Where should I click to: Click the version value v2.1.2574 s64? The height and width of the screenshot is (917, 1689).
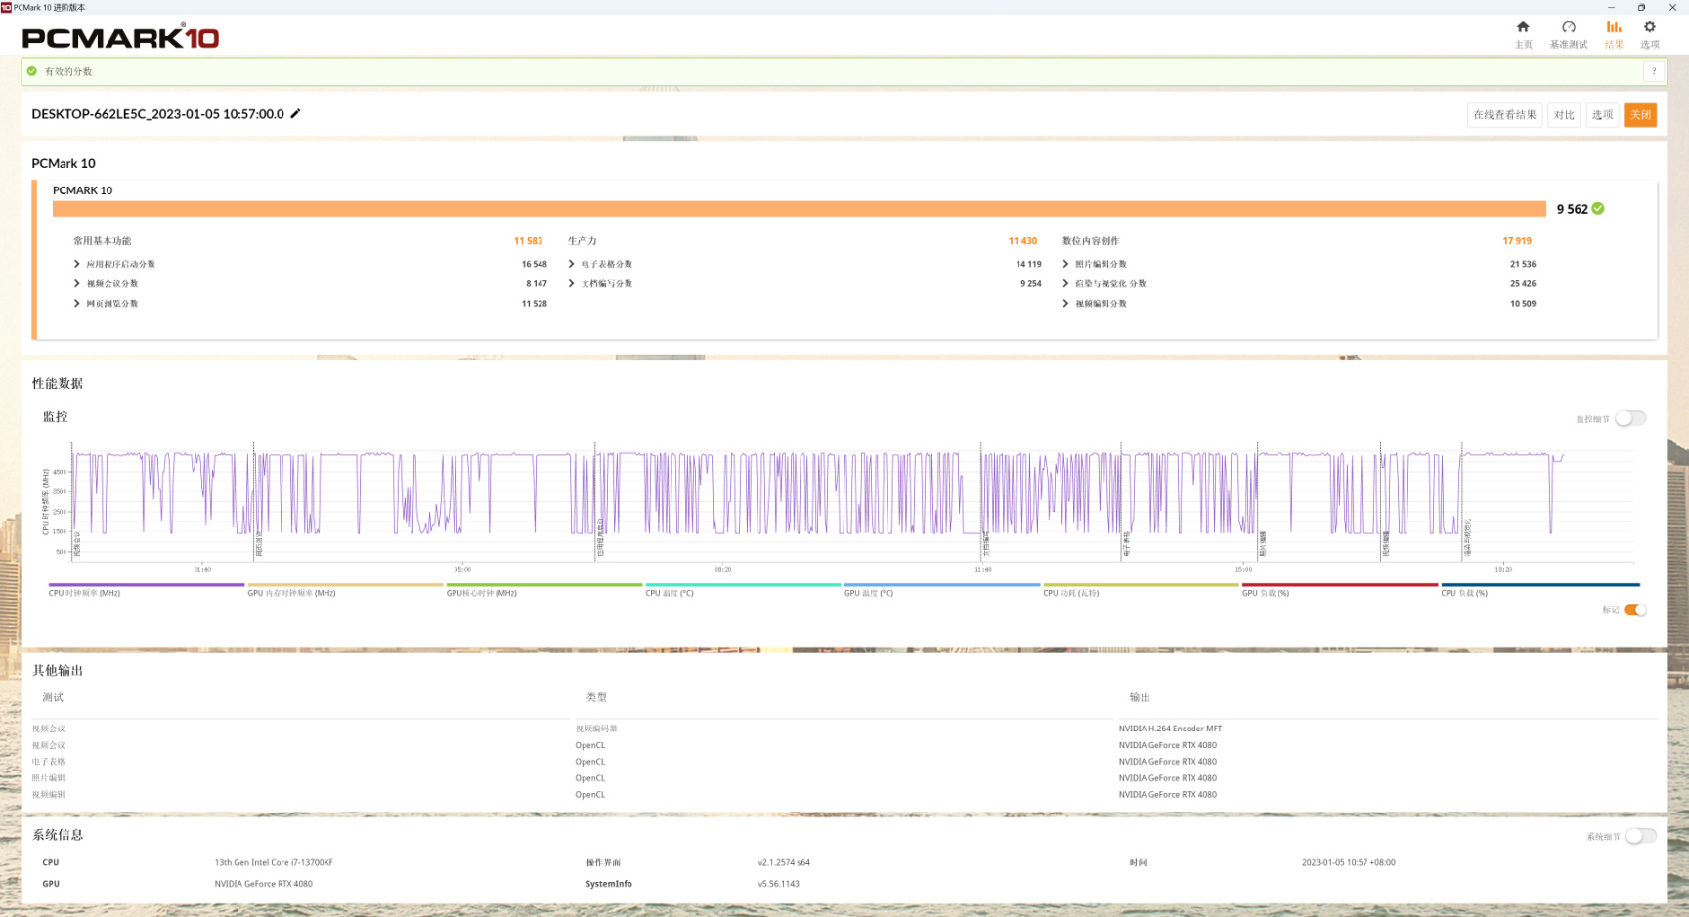[784, 862]
